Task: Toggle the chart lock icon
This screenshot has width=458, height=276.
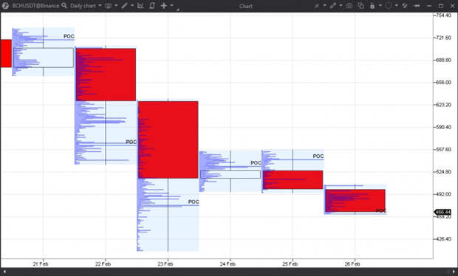Action: 372,6
